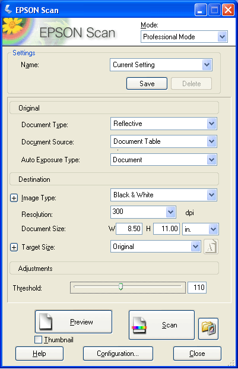Click the Auto Exposure Type: label
The width and height of the screenshot is (238, 369).
(x=50, y=160)
